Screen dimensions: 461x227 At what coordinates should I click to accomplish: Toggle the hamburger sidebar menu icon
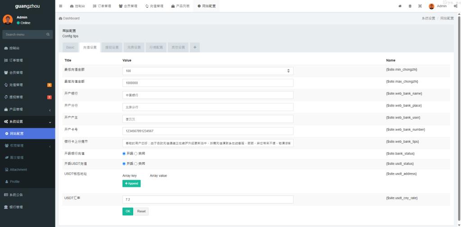pos(61,6)
